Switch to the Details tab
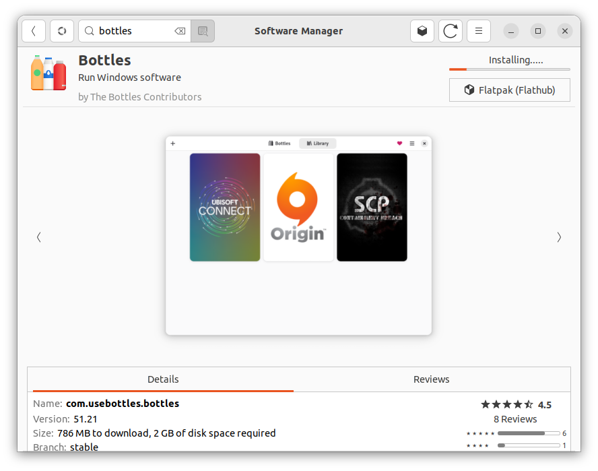 pyautogui.click(x=163, y=379)
